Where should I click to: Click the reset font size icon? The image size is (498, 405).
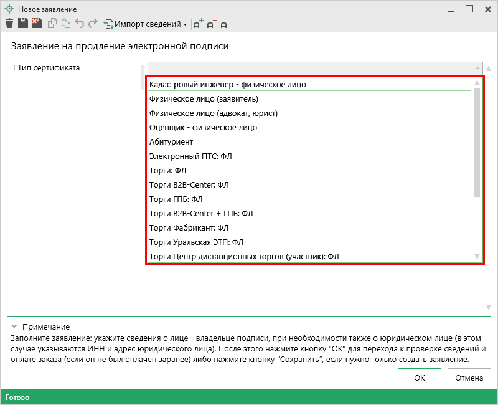coord(223,24)
